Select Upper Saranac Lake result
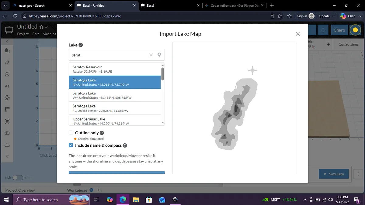 click(115, 121)
